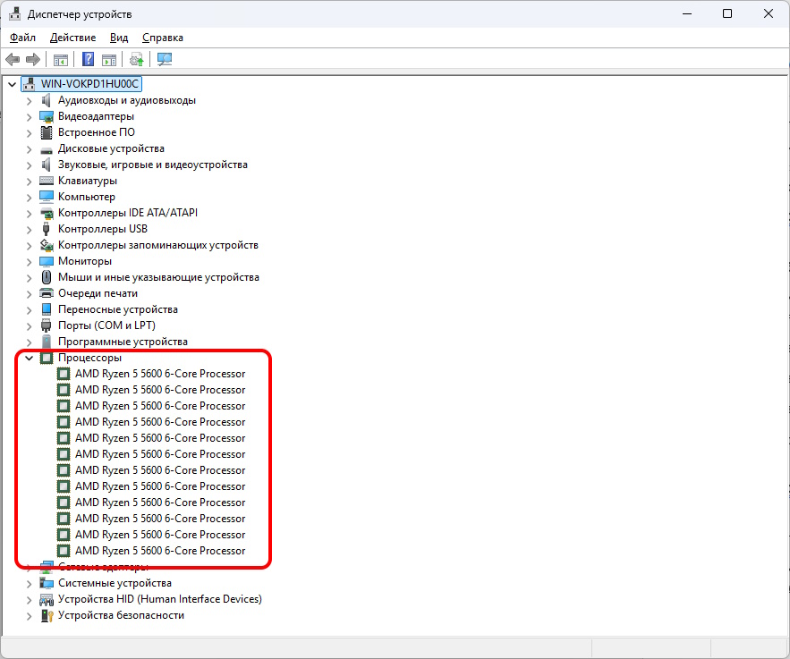Click the Видеоадаптеры display adapter icon
The image size is (790, 659).
pos(47,116)
